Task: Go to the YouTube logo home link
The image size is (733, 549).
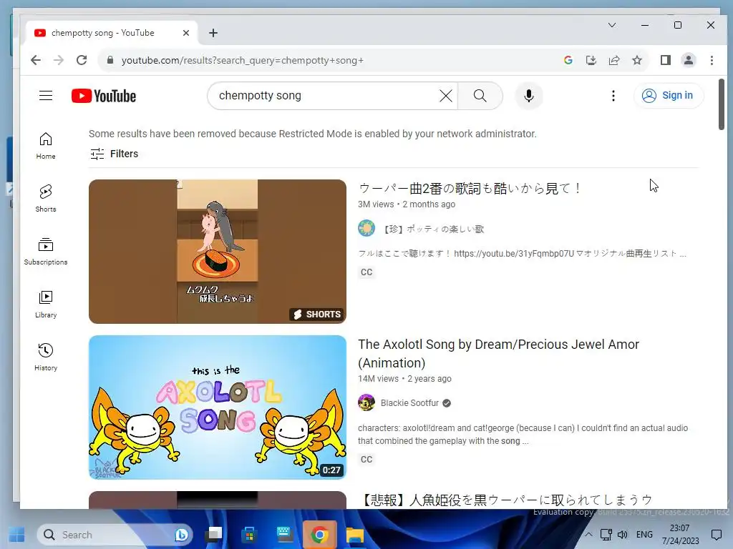Action: click(104, 96)
